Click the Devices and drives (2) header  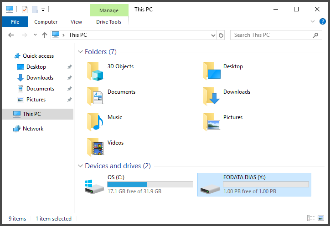(x=118, y=166)
